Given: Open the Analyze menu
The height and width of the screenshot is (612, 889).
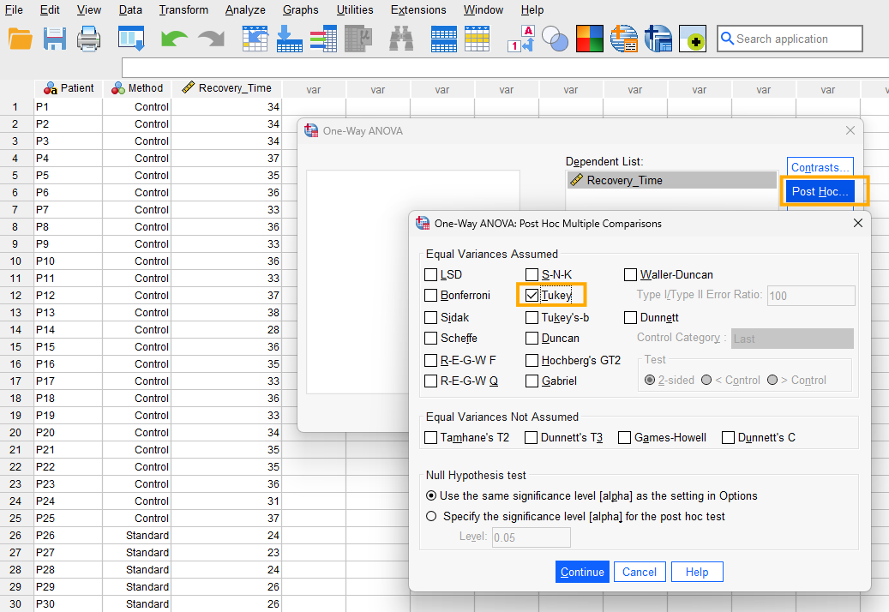Looking at the screenshot, I should (x=245, y=10).
